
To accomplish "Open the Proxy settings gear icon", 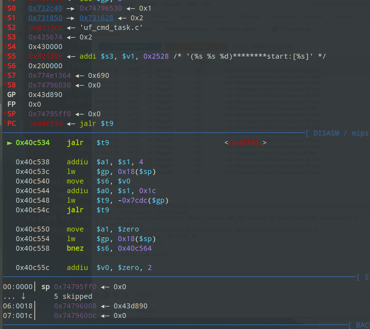I will coord(274,29).
